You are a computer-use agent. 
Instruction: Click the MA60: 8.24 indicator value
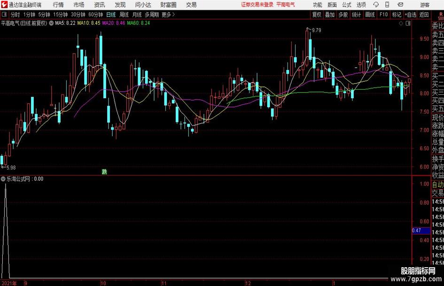[139, 23]
